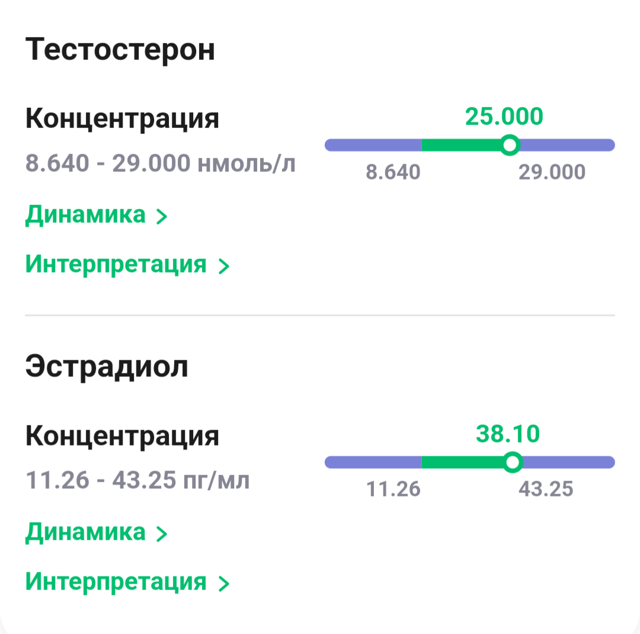Click the estradiol range circle marker
640x634 pixels.
pos(513,462)
